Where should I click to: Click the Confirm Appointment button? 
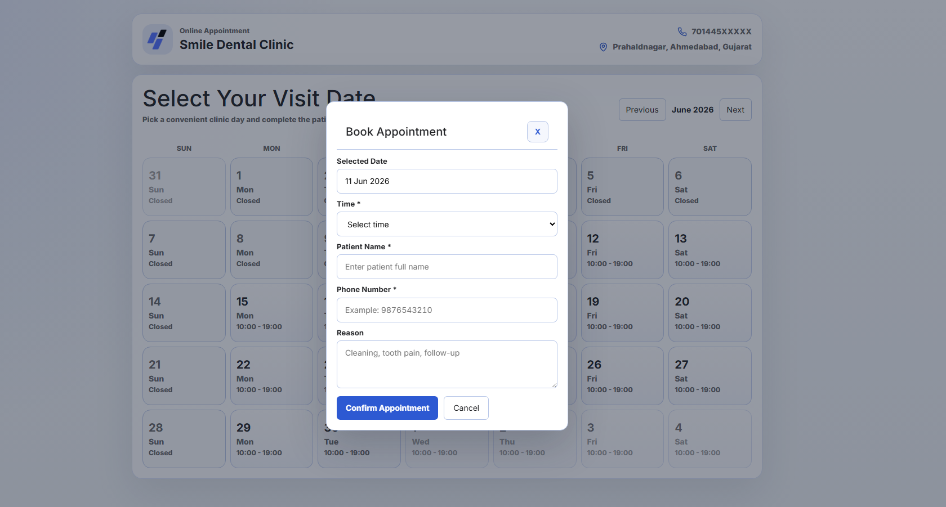pos(387,408)
